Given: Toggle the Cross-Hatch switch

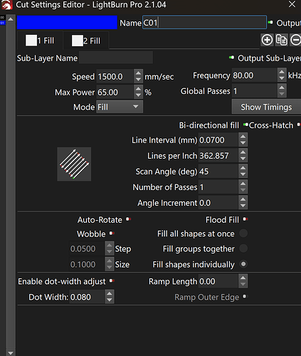Looking at the screenshot, I should (299, 125).
